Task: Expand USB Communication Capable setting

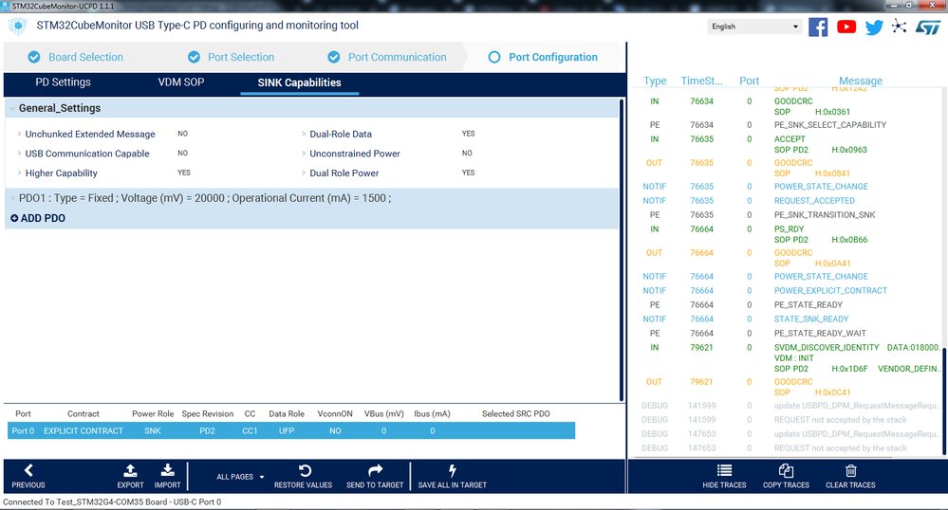Action: coord(19,154)
